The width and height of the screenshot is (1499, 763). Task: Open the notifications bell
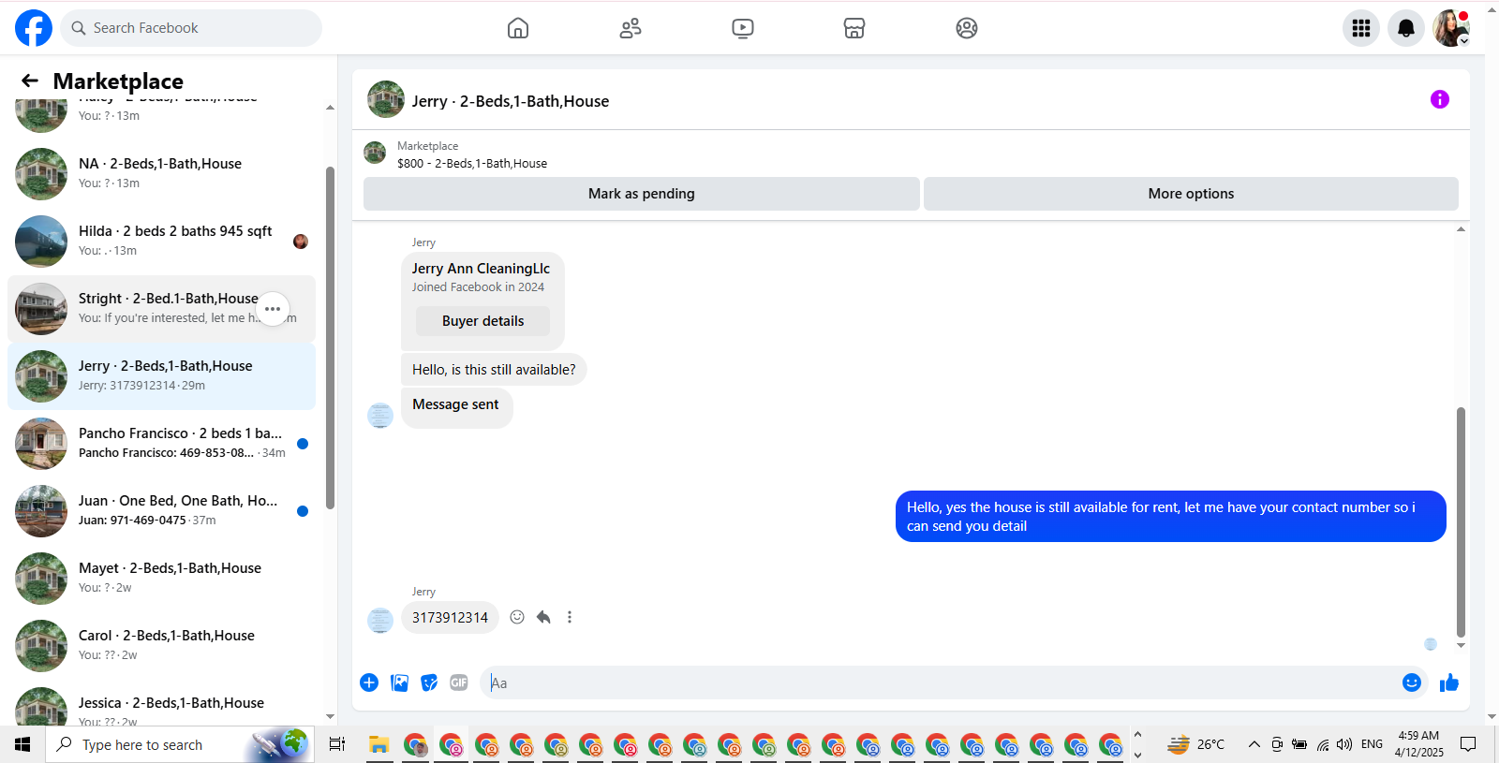coord(1406,28)
